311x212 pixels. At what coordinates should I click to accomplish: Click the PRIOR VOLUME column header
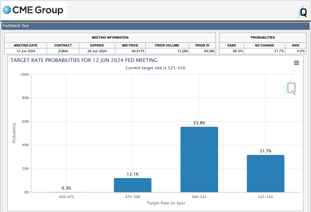pos(167,45)
